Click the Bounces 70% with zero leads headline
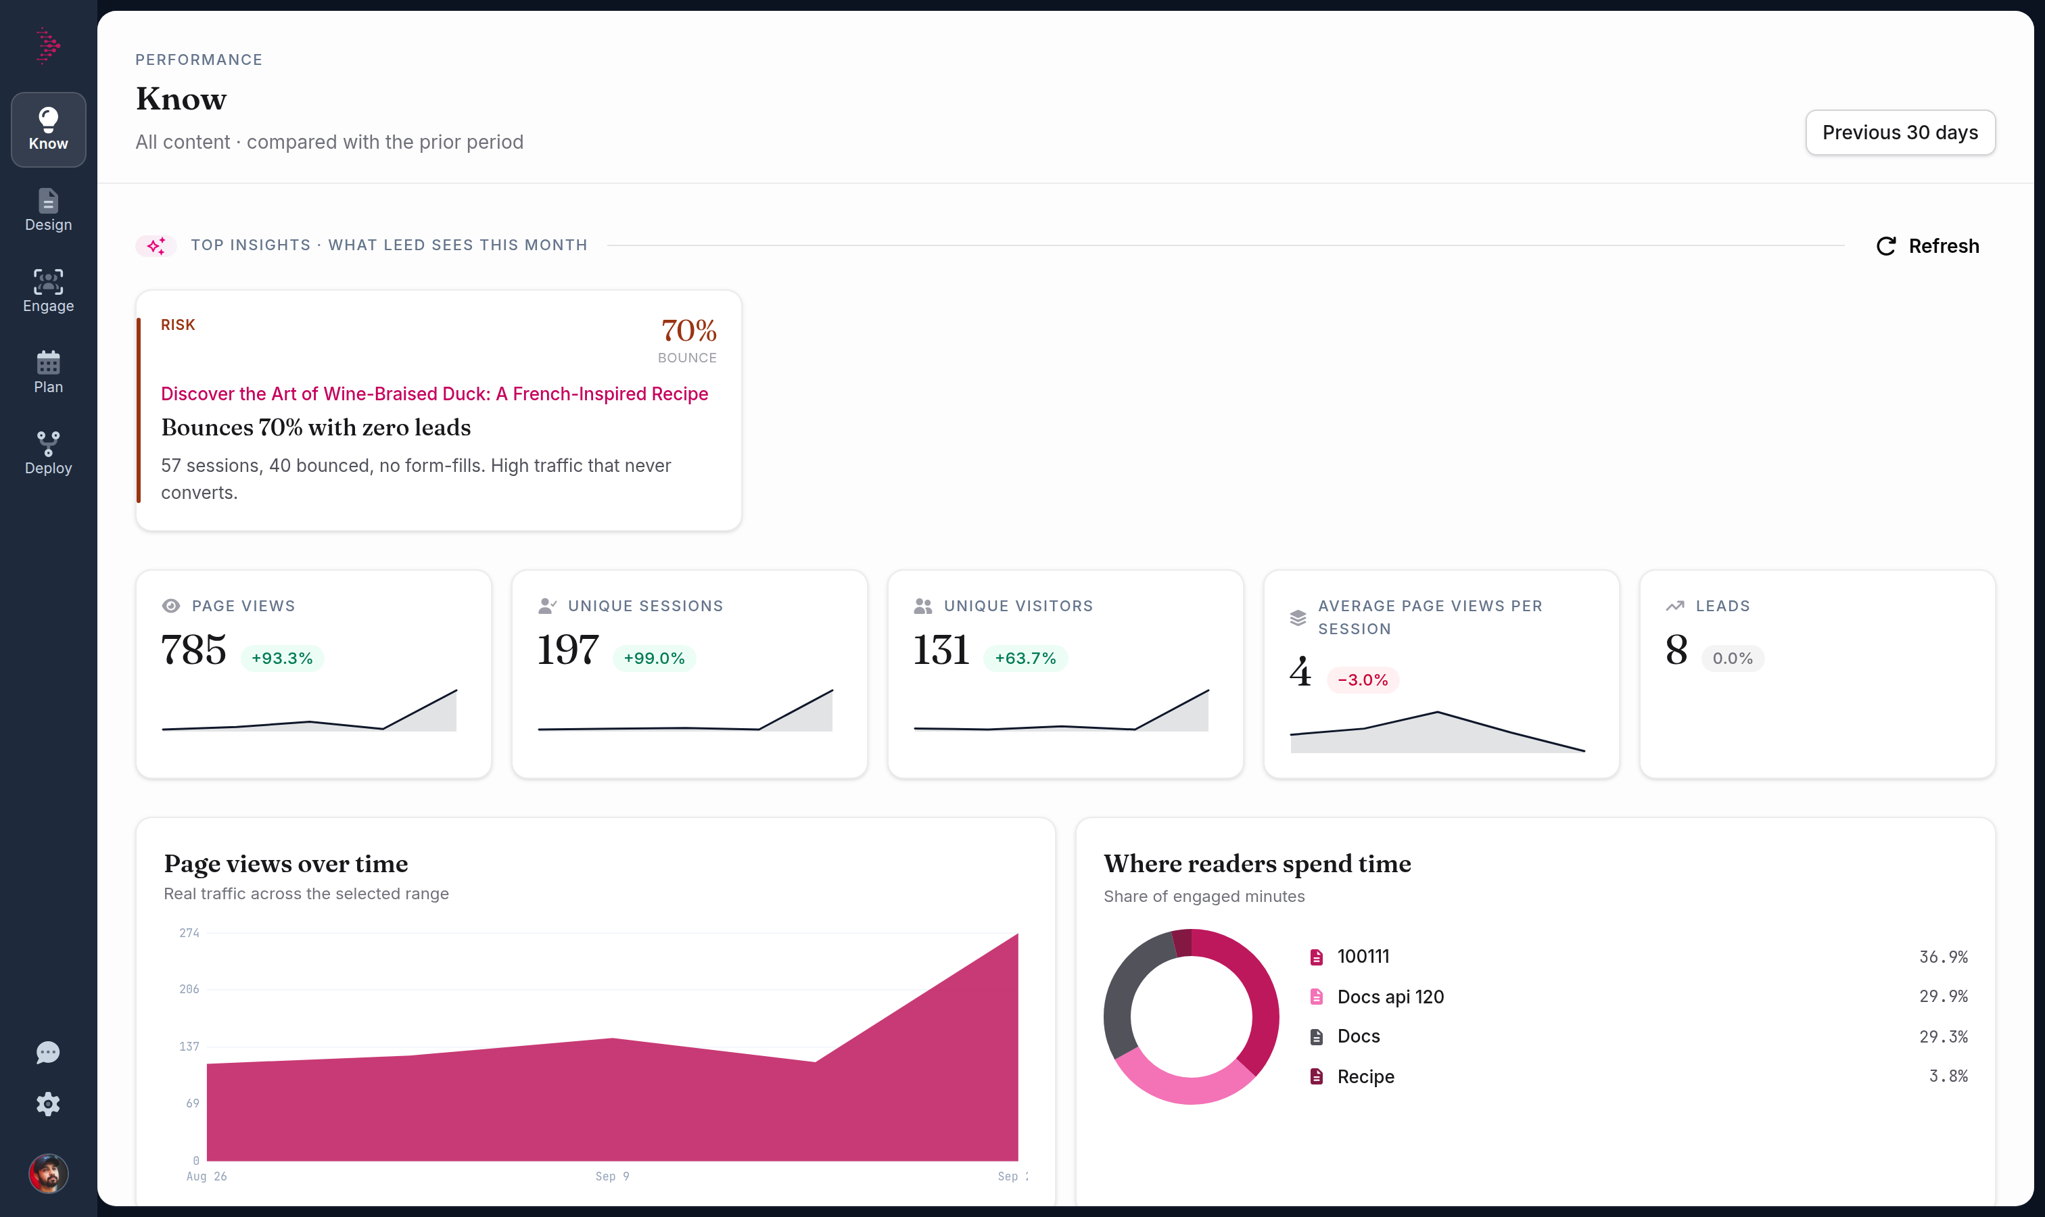 316,427
